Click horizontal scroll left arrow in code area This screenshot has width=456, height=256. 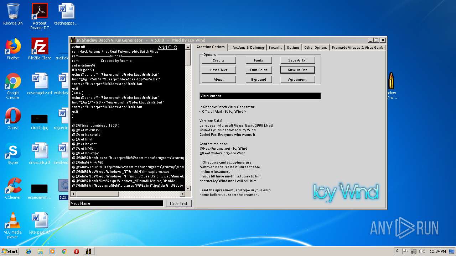coord(73,194)
